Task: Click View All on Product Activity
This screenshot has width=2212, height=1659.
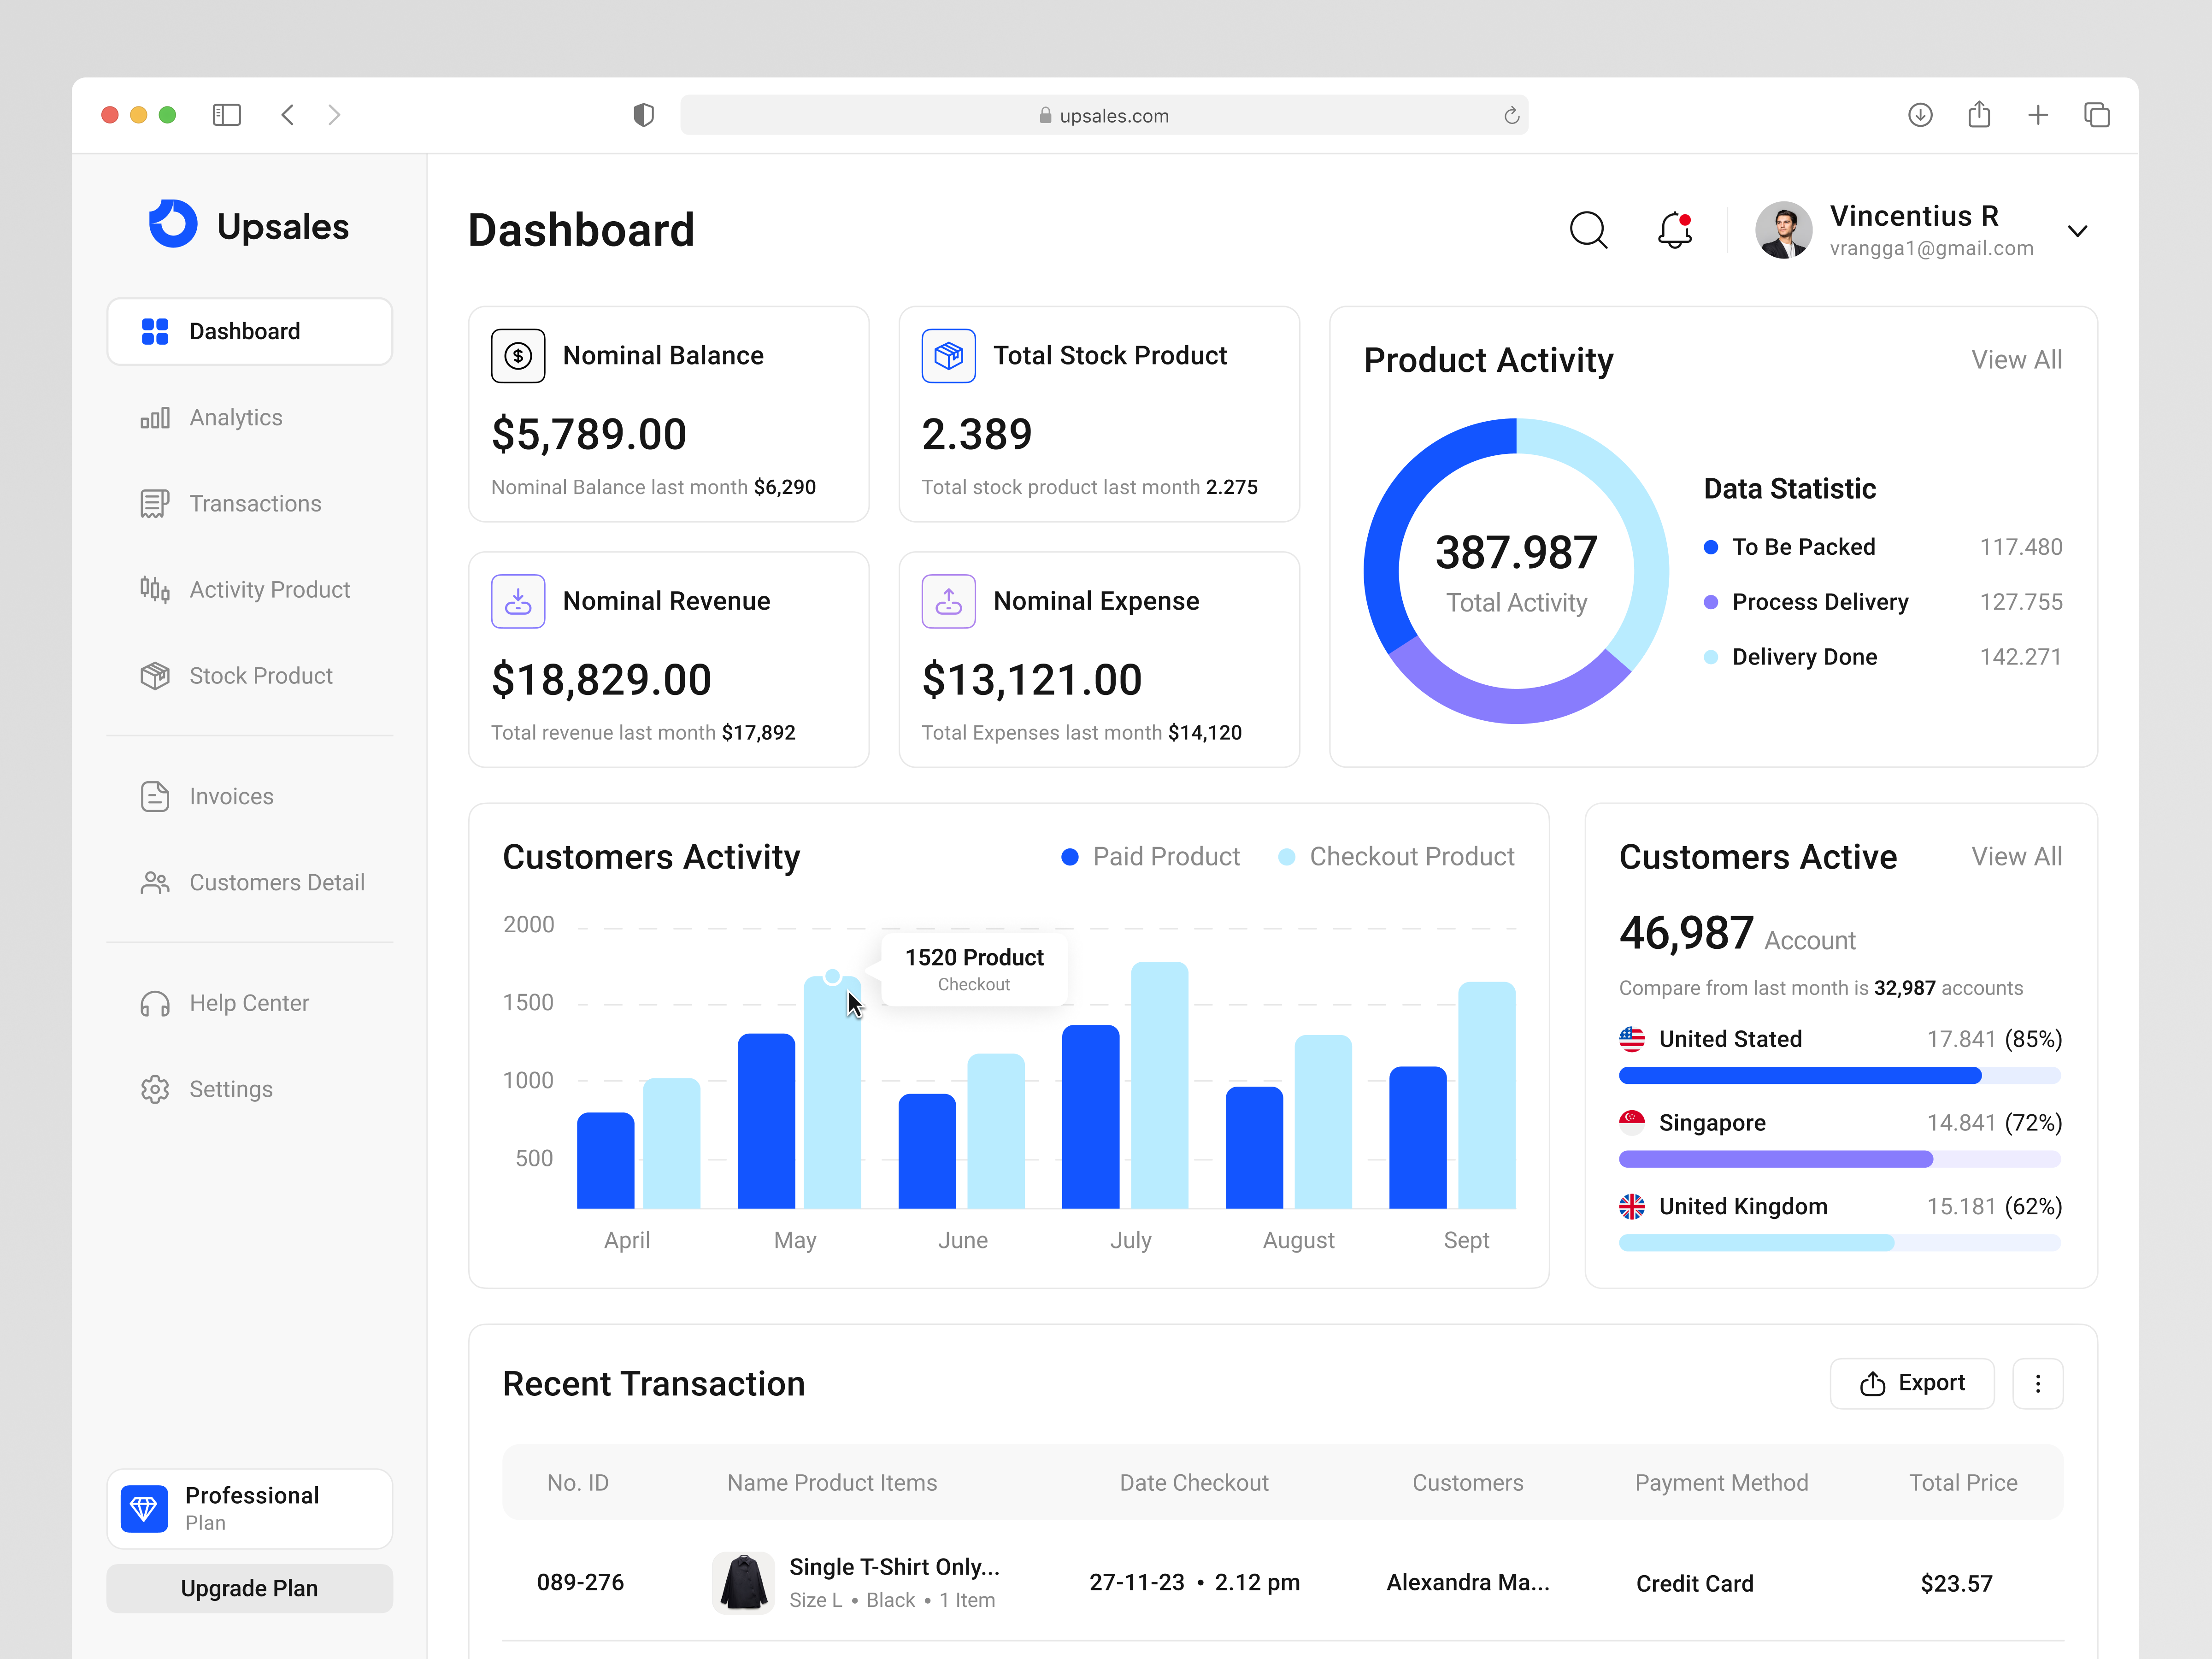Action: click(x=2016, y=359)
